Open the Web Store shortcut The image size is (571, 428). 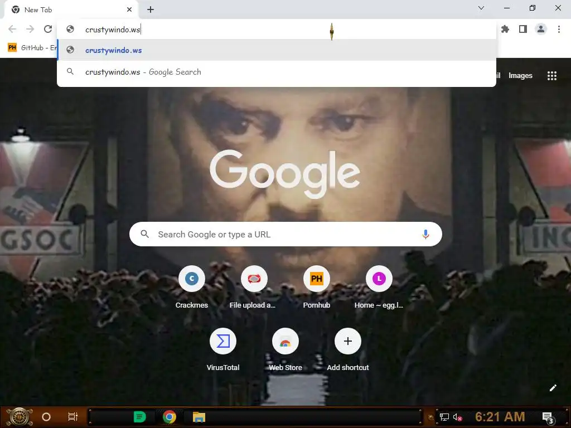point(285,350)
